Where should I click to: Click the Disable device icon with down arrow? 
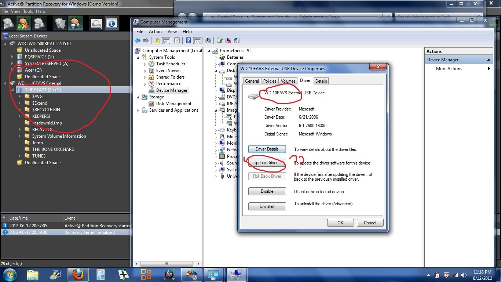pyautogui.click(x=237, y=41)
